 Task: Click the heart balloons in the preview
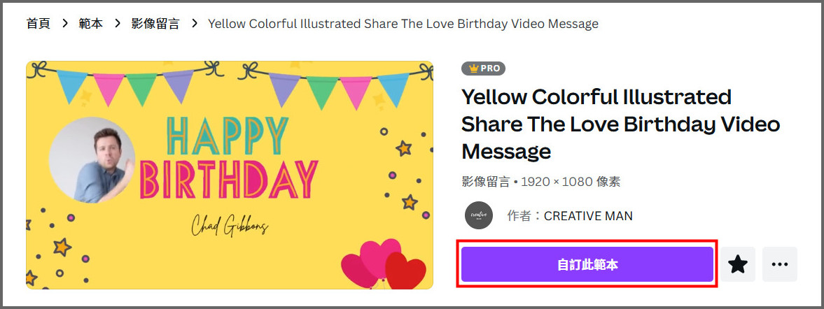pyautogui.click(x=384, y=265)
